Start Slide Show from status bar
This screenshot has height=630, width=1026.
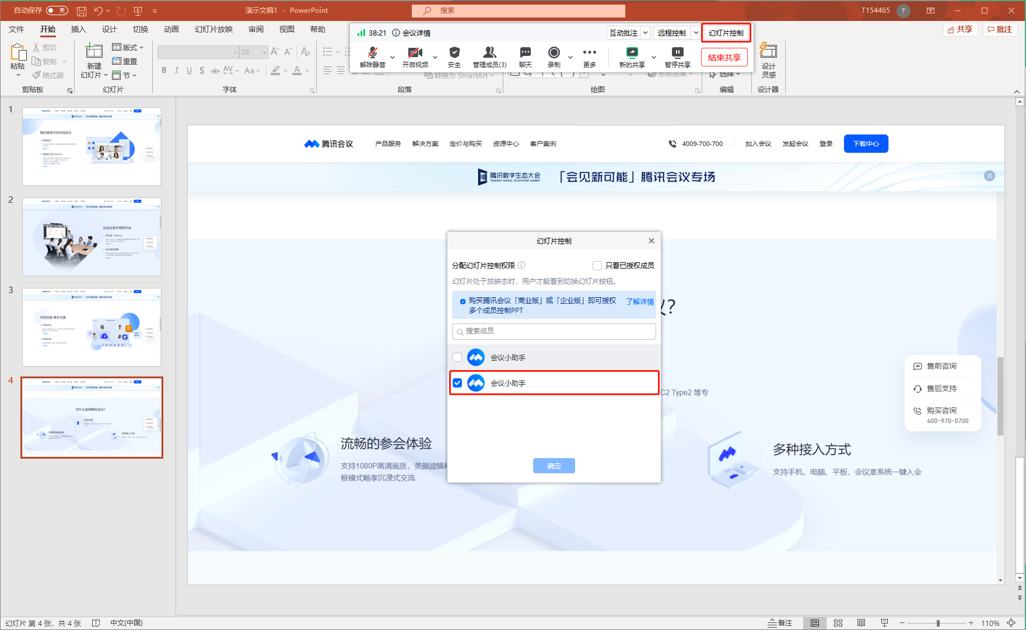[x=884, y=622]
